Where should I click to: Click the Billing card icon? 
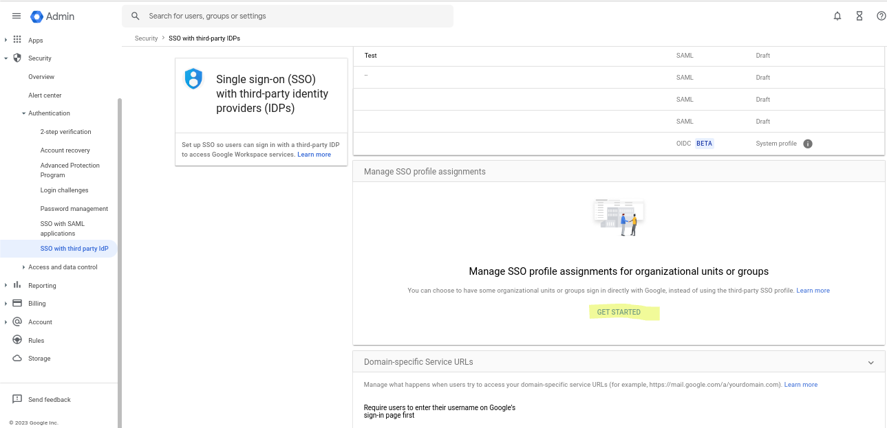pyautogui.click(x=17, y=303)
